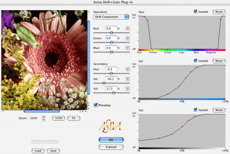Fit the image to the preview
The image size is (230, 154).
pyautogui.click(x=73, y=118)
